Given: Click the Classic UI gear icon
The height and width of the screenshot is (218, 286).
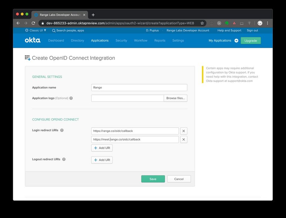Looking at the screenshot, I should click(x=27, y=30).
